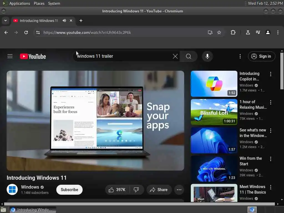The image size is (284, 213).
Task: Open the System menu
Action: tap(54, 3)
